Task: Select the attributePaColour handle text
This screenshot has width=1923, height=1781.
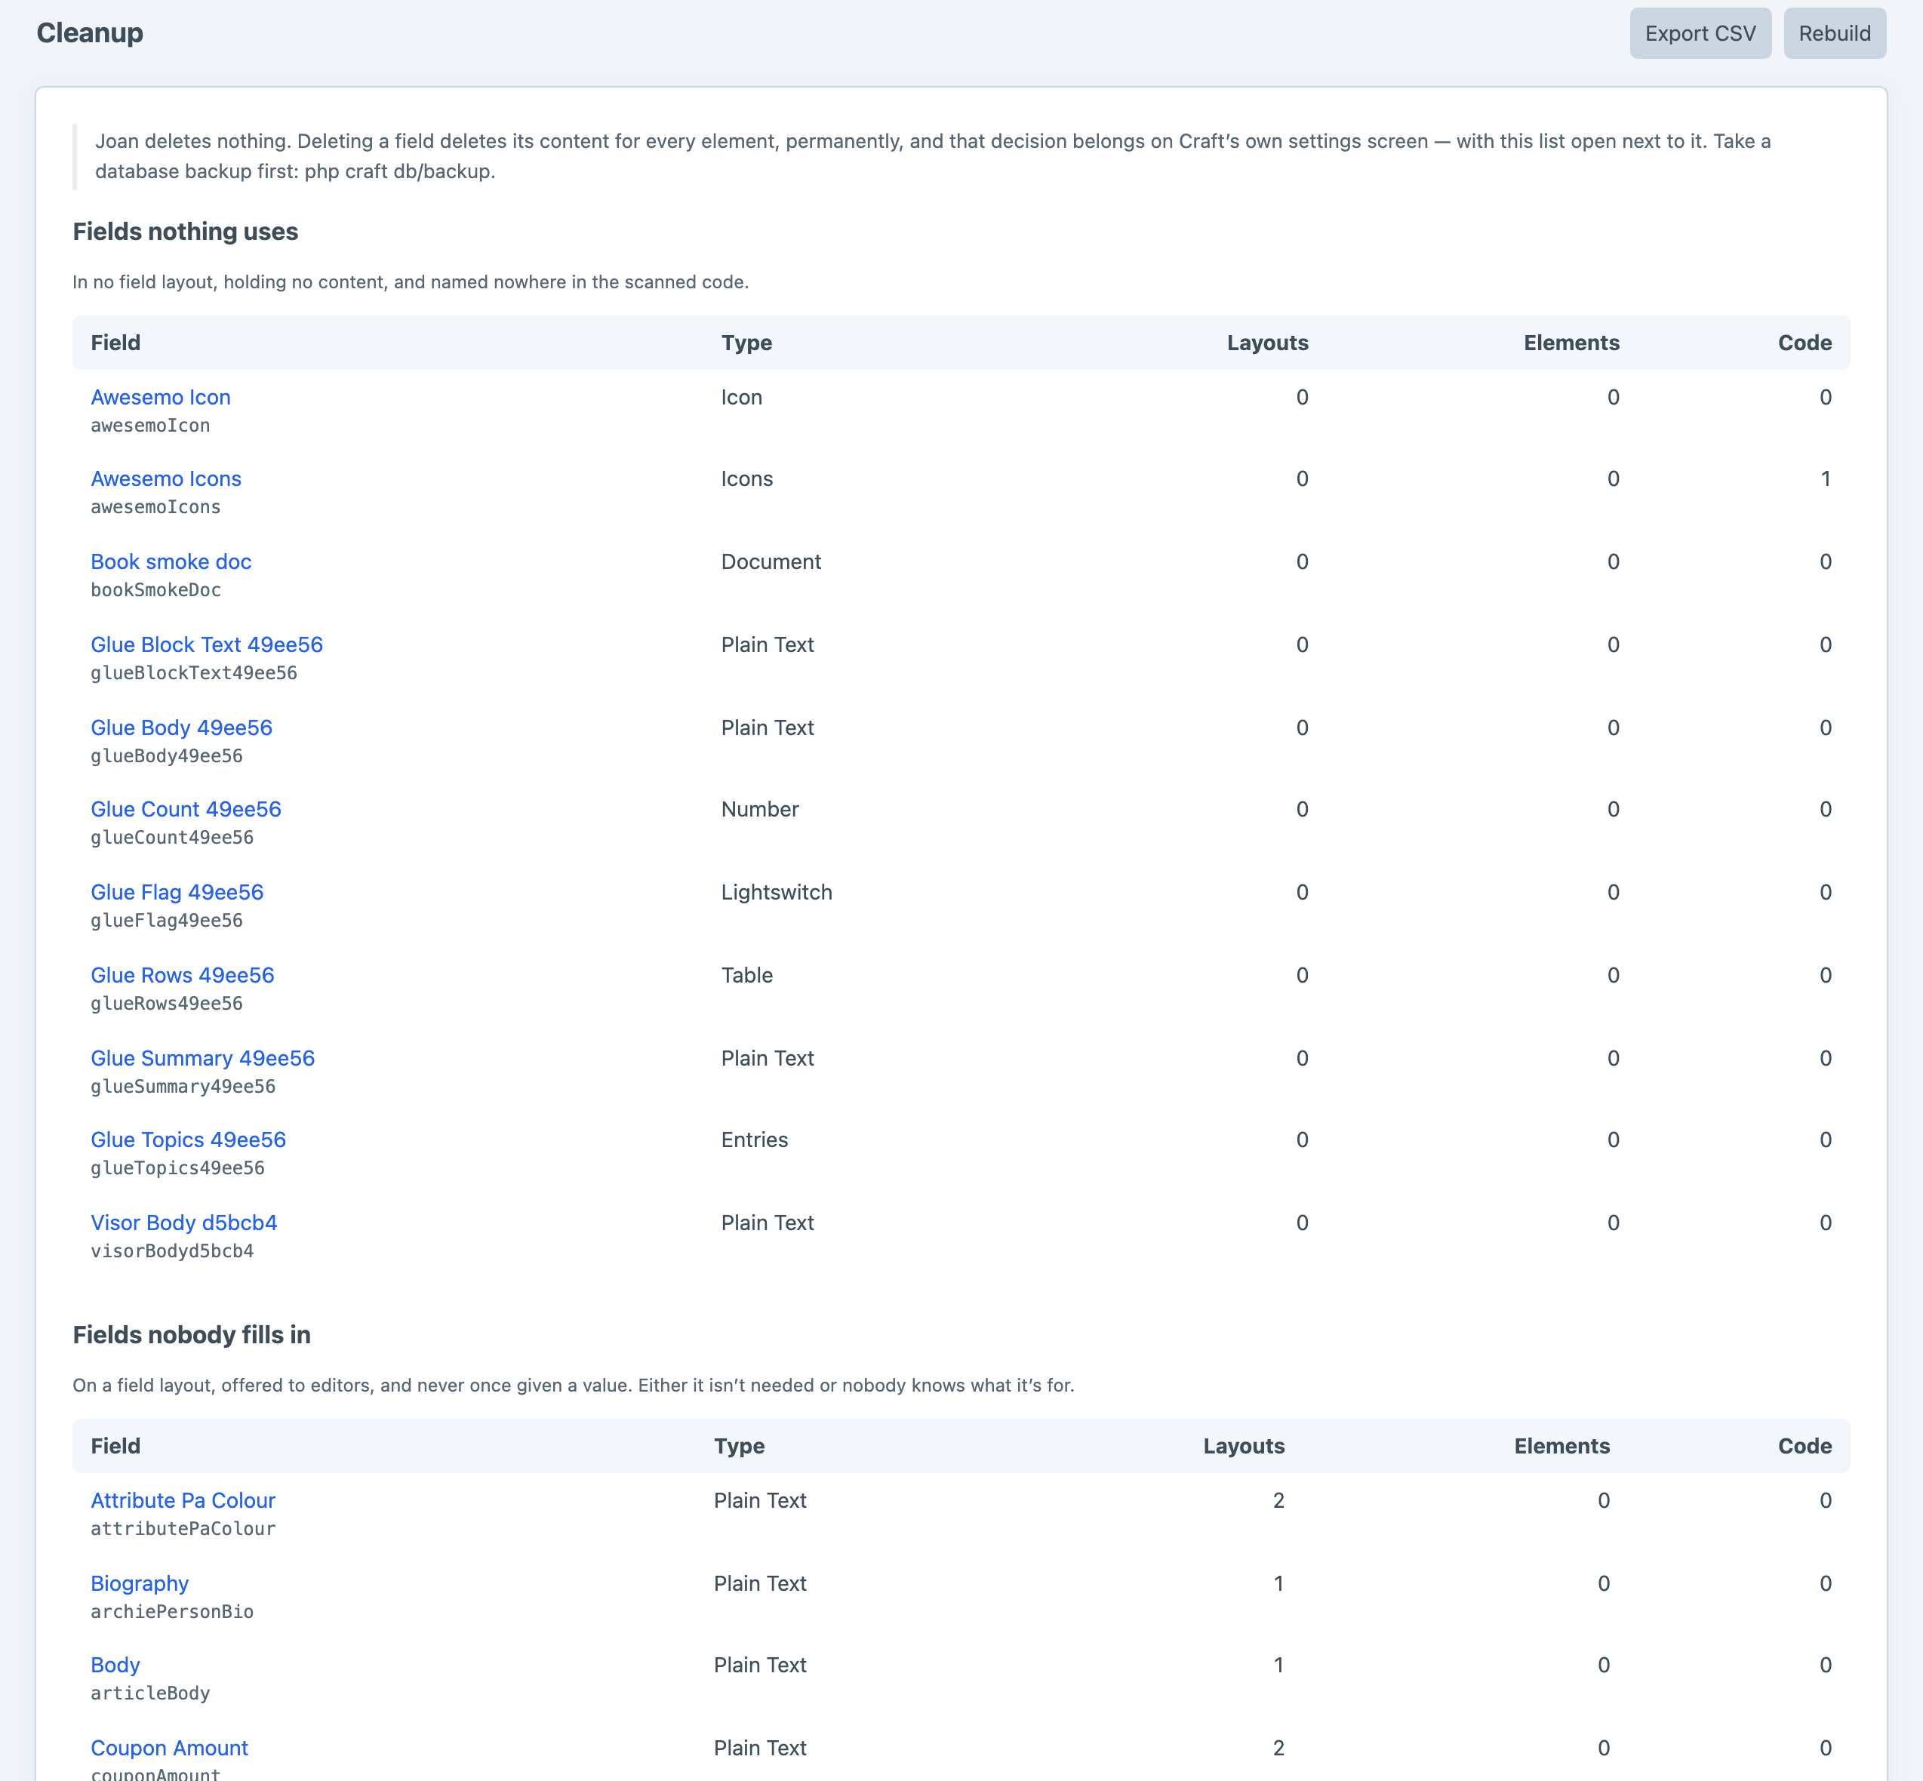Action: pos(183,1528)
